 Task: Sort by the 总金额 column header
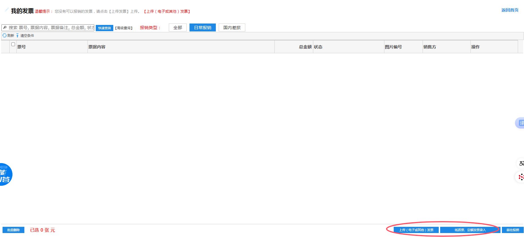click(305, 47)
